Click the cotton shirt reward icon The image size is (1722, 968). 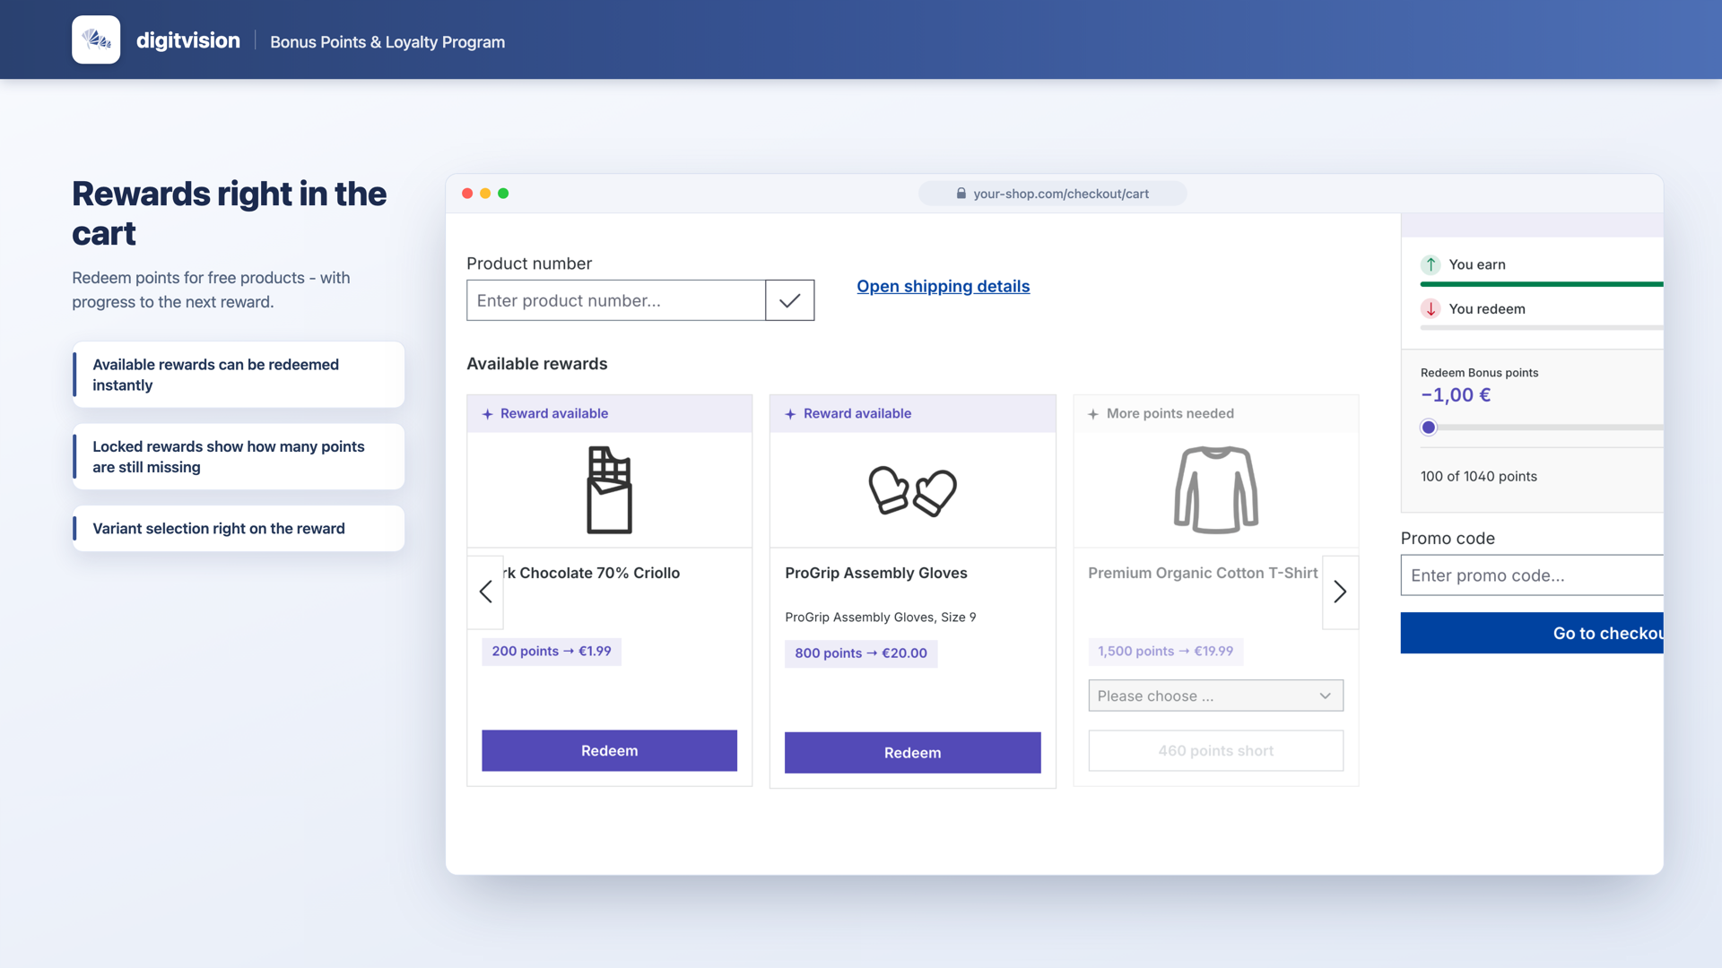click(1216, 489)
